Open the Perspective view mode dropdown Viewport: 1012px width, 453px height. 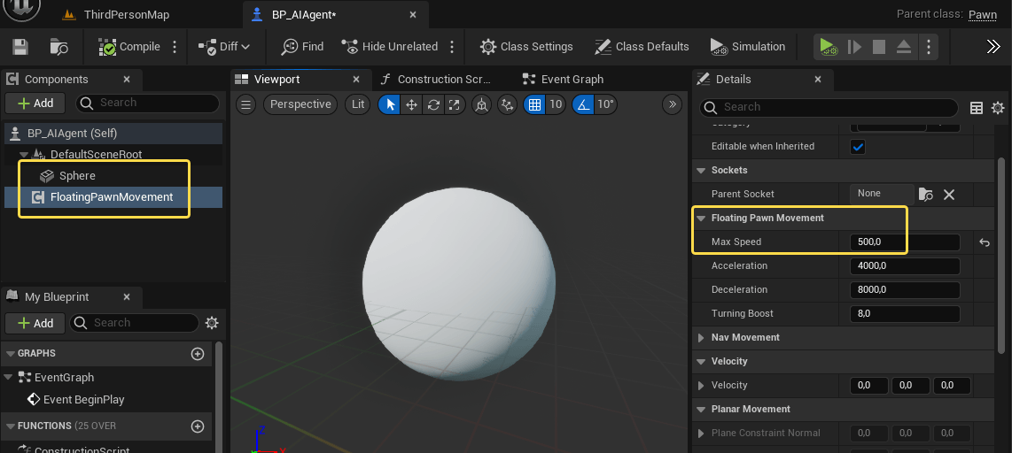[x=300, y=104]
